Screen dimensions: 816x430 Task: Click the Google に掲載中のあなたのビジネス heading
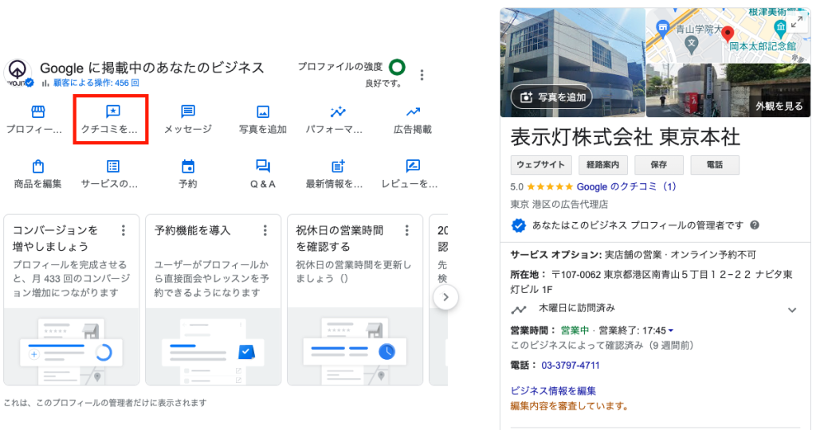point(152,68)
